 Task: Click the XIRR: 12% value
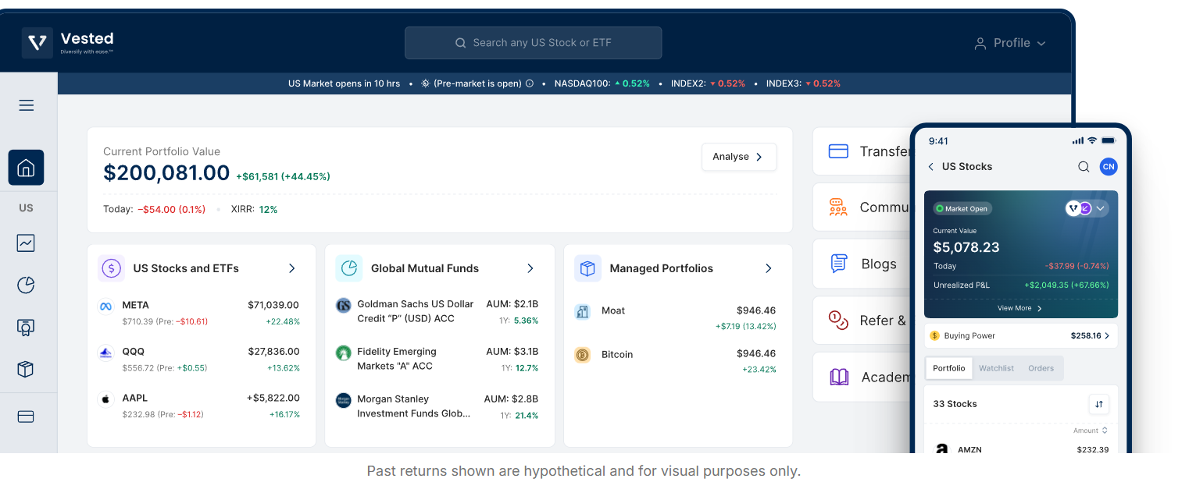point(254,210)
